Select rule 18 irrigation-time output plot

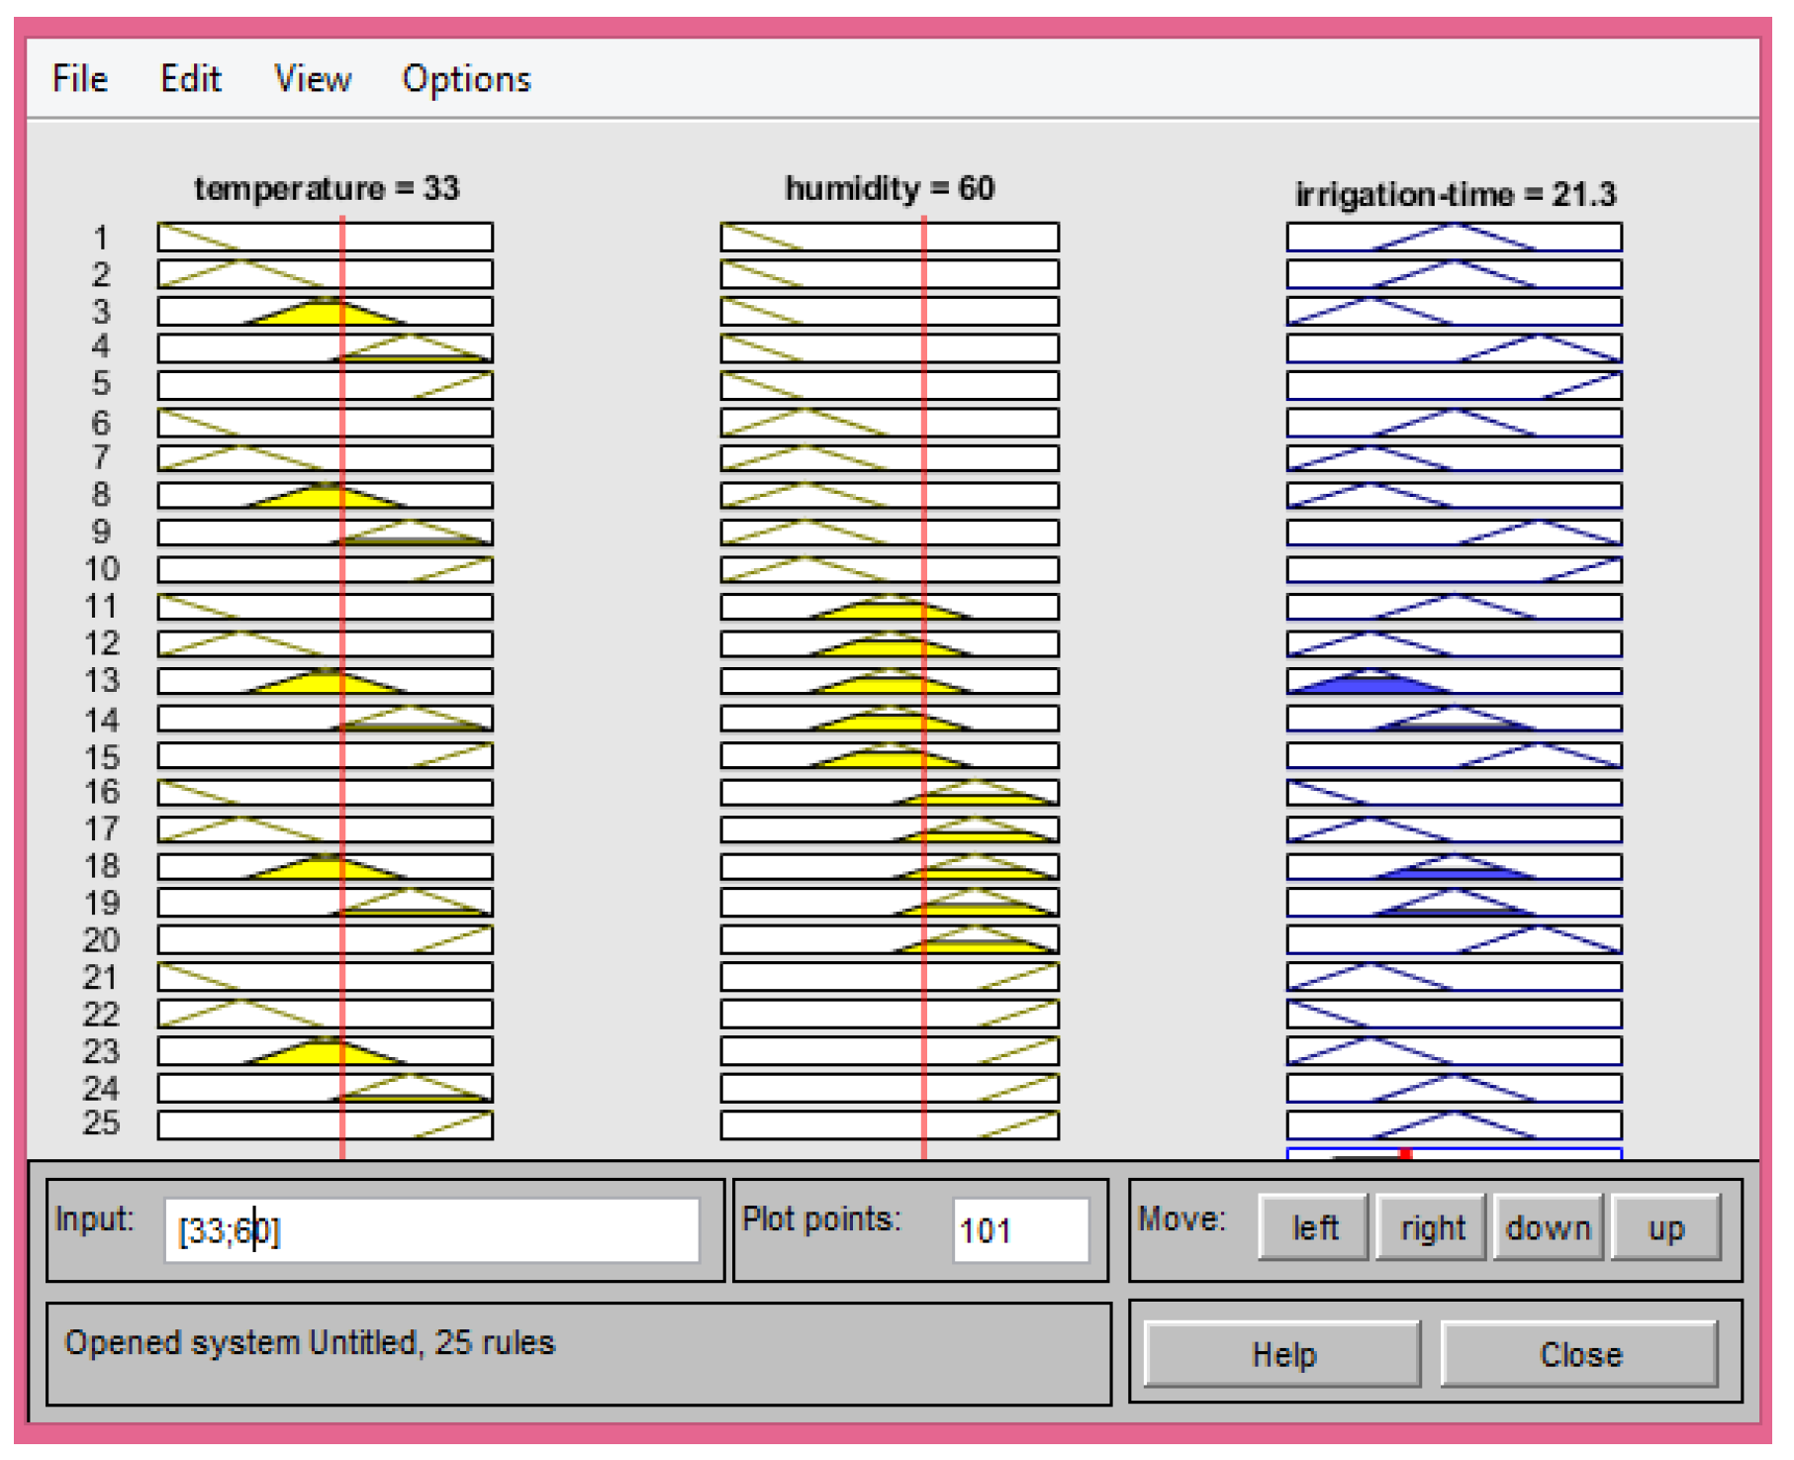click(x=1454, y=867)
